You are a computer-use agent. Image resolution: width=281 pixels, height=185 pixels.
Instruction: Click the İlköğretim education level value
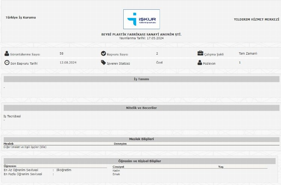[63, 170]
